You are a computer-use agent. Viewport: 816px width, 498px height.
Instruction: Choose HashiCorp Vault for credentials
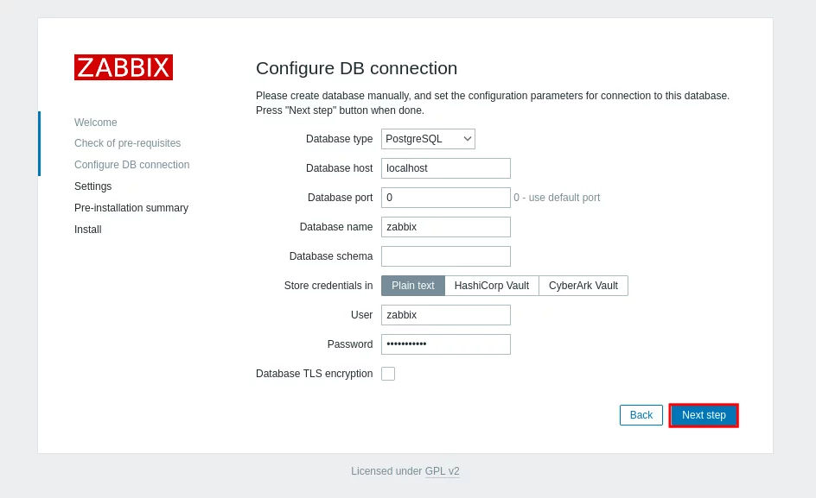point(491,286)
